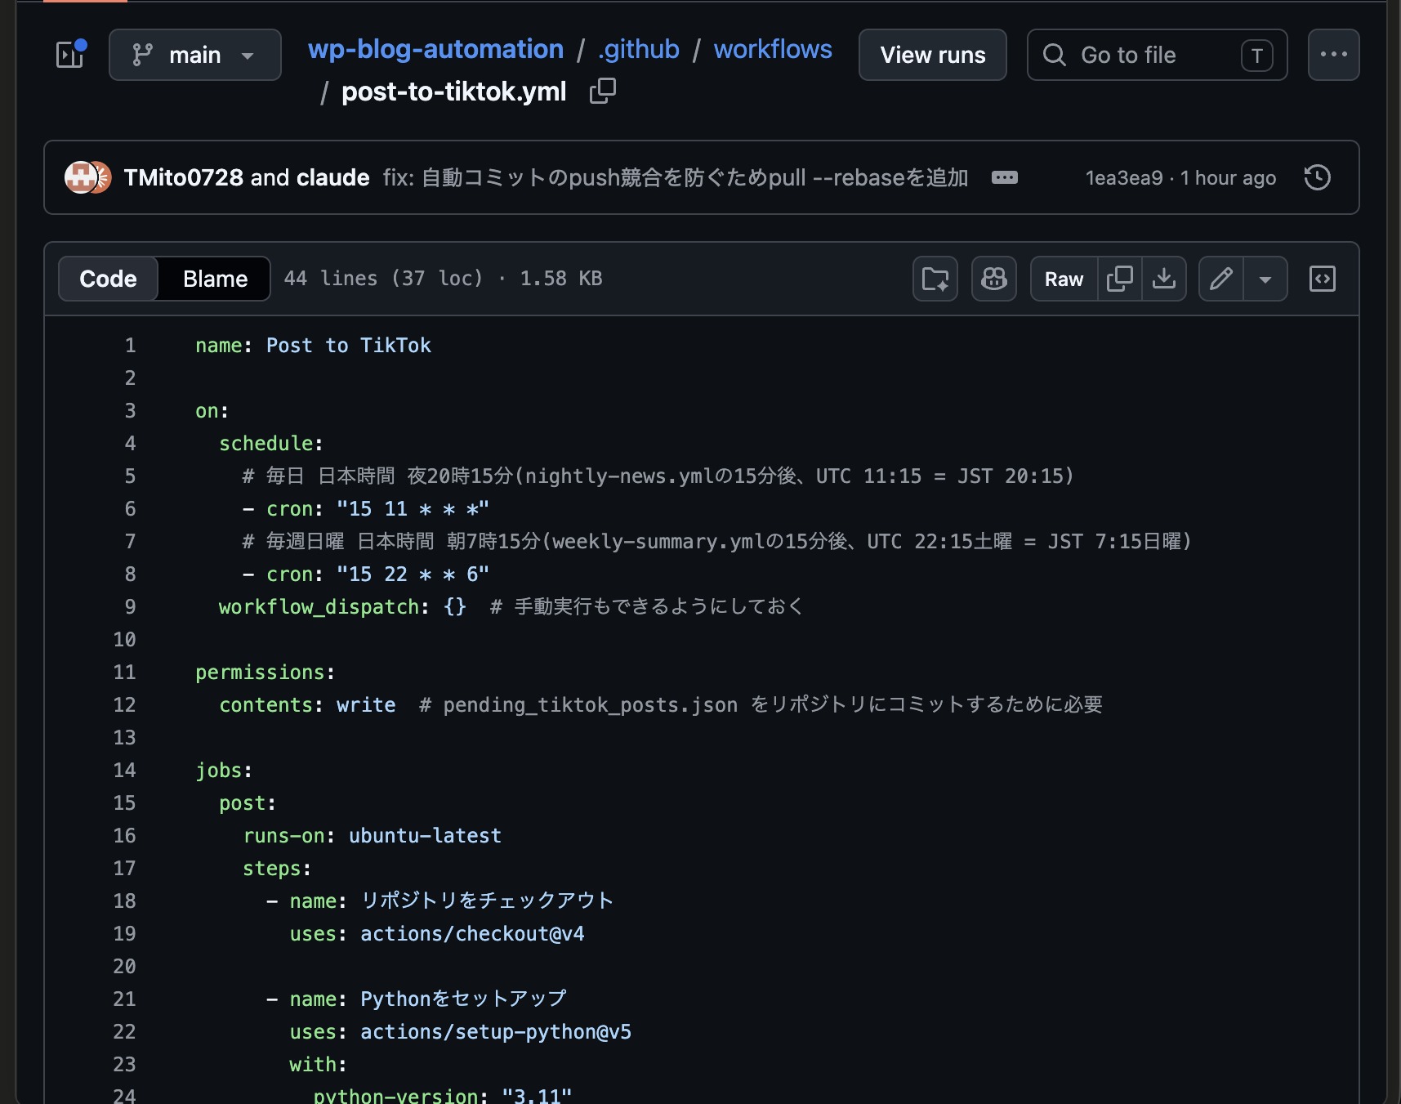Open file in github.dev with Copilot icon
Image resolution: width=1401 pixels, height=1104 pixels.
[x=935, y=279]
